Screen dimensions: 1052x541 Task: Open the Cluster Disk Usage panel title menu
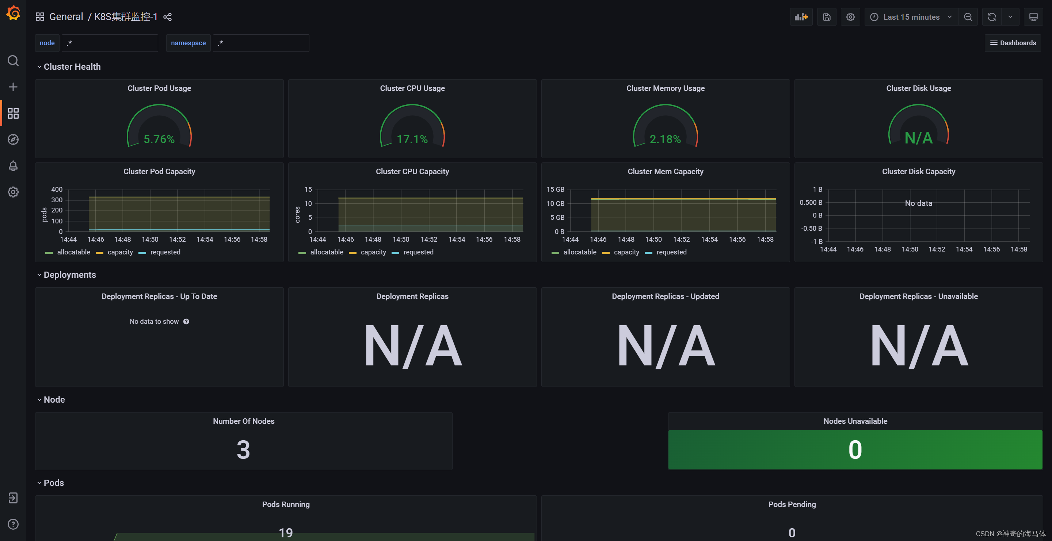tap(918, 88)
